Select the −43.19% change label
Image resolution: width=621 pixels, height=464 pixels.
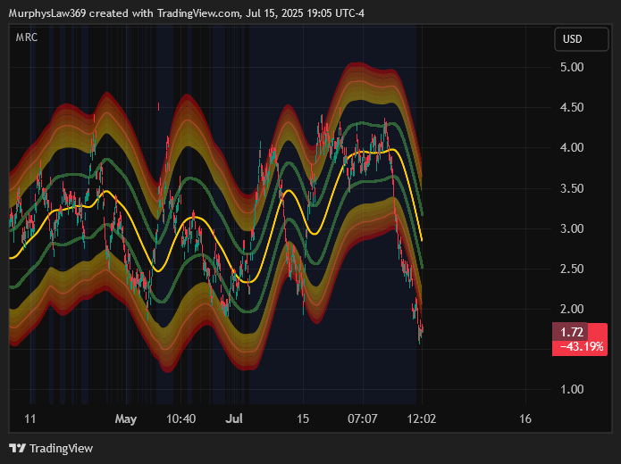[x=580, y=347]
